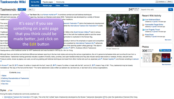174x99 pixels.
Task: Click the Edit link beside the Styles heading
Action: coord(10,91)
